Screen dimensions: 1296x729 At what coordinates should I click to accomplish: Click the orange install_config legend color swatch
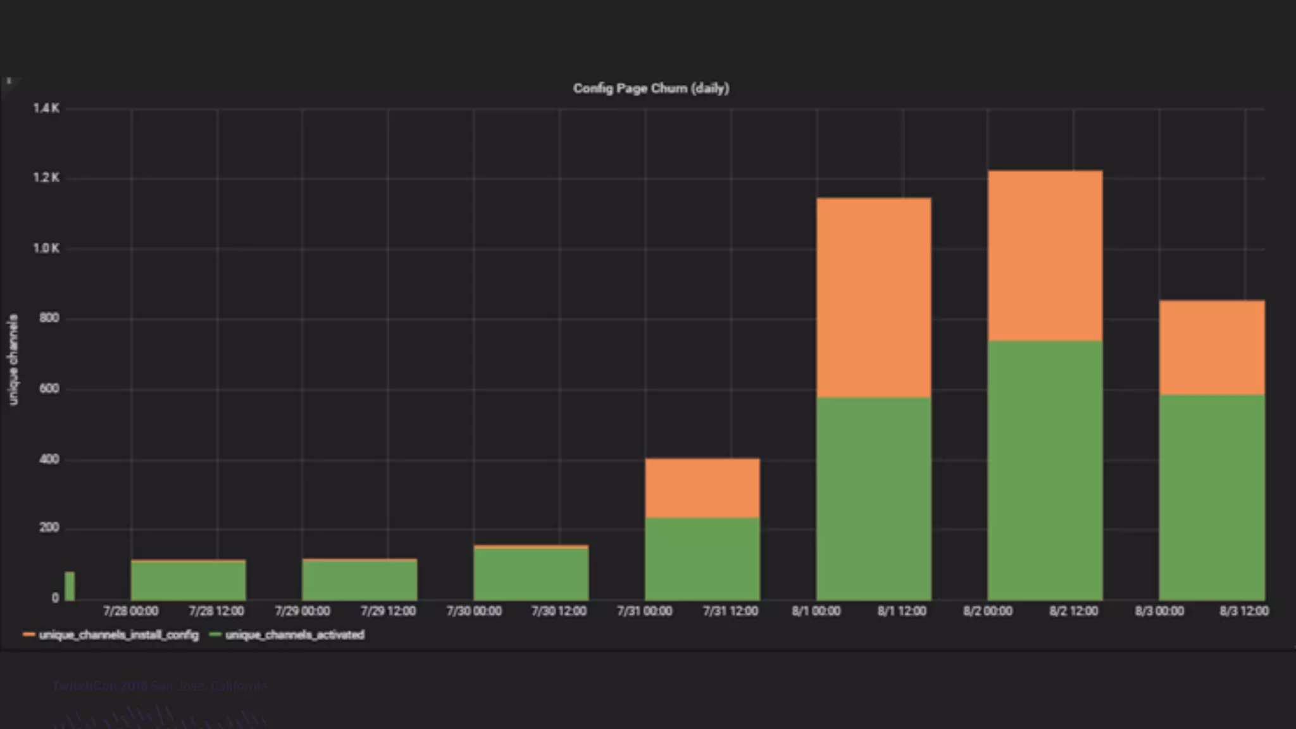coord(28,635)
